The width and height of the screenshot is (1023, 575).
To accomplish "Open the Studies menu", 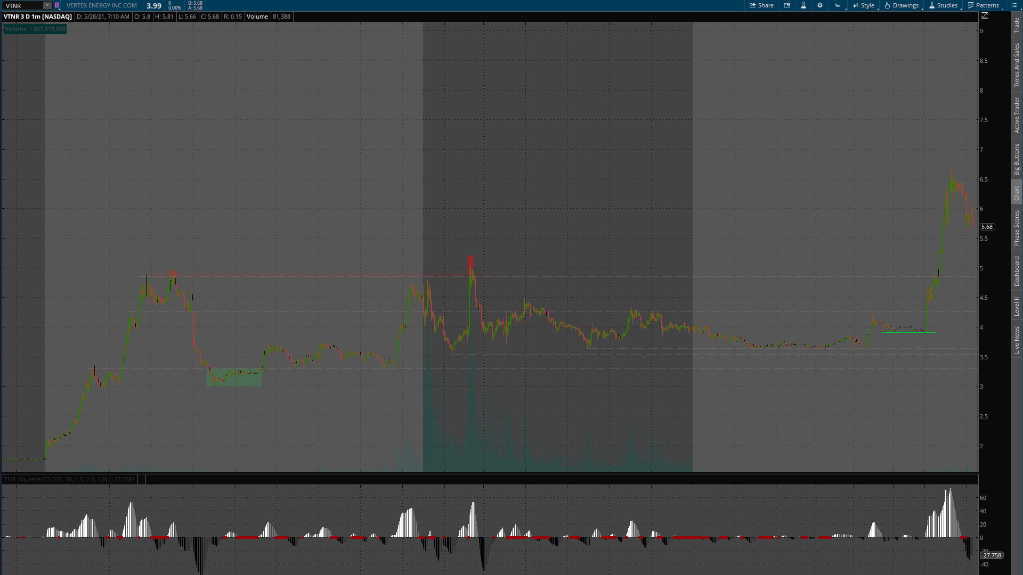I will click(943, 5).
